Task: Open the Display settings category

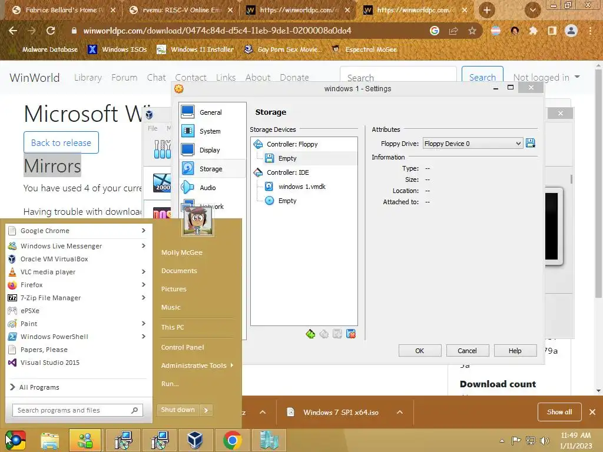Action: (x=212, y=150)
